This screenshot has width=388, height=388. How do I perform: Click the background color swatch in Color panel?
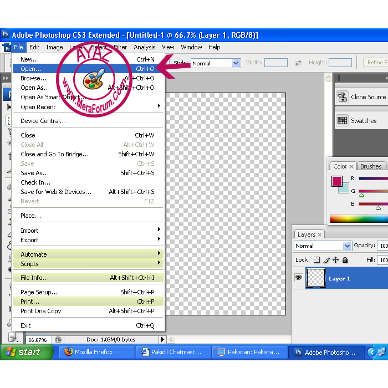345,189
